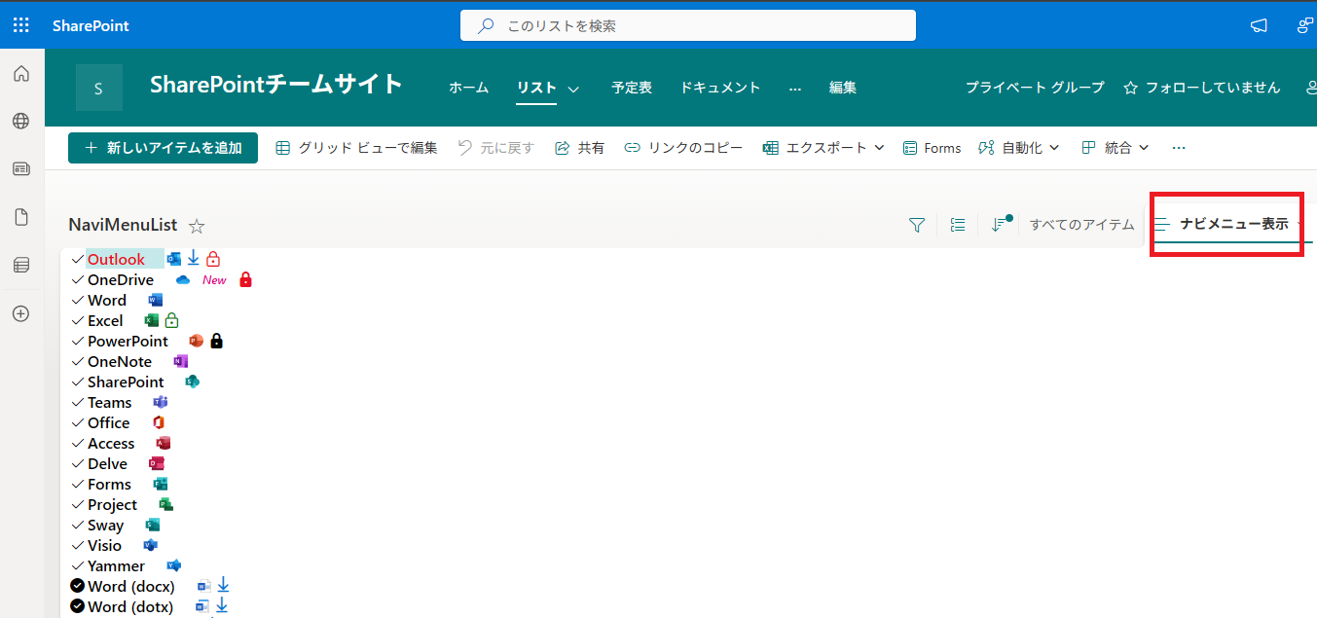Viewport: 1317px width, 618px height.
Task: Click フォローしていません follow link
Action: pos(1201,88)
